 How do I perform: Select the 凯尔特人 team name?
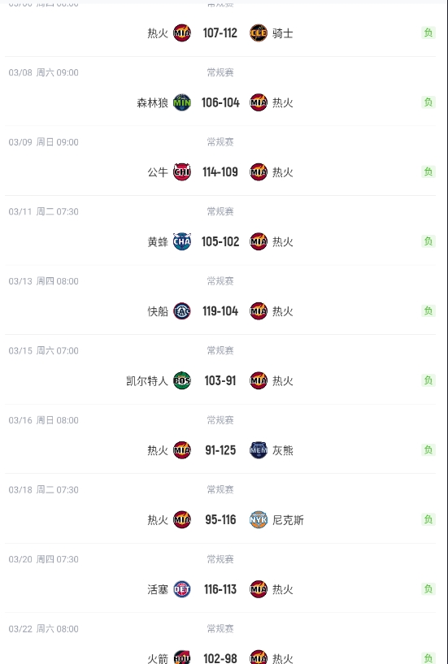147,380
